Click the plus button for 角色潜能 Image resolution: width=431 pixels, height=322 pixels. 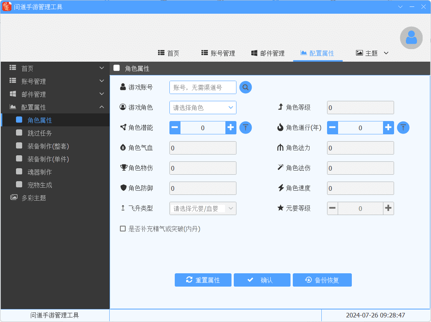point(231,128)
